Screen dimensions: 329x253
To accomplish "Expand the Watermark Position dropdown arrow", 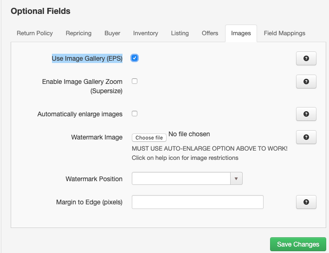I will point(236,179).
